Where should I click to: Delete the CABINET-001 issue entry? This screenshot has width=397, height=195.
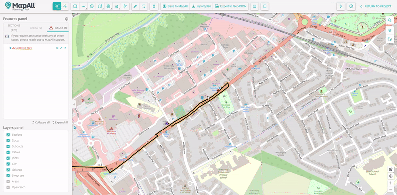(65, 48)
